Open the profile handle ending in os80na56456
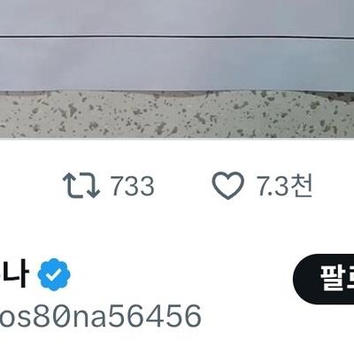Screen dimensions: 354x354 pyautogui.click(x=100, y=316)
